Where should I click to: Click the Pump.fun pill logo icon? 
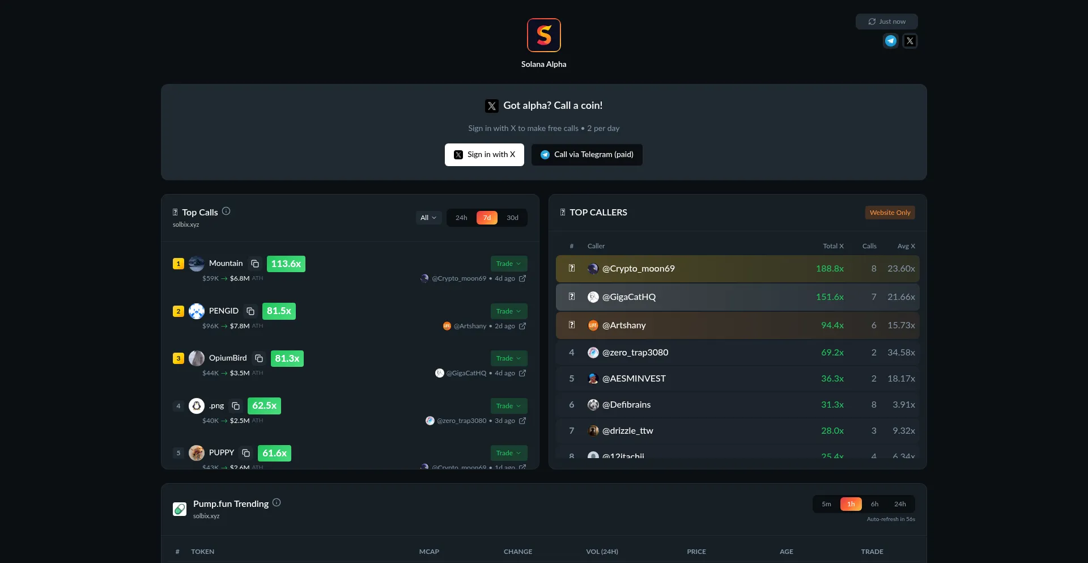pos(180,509)
